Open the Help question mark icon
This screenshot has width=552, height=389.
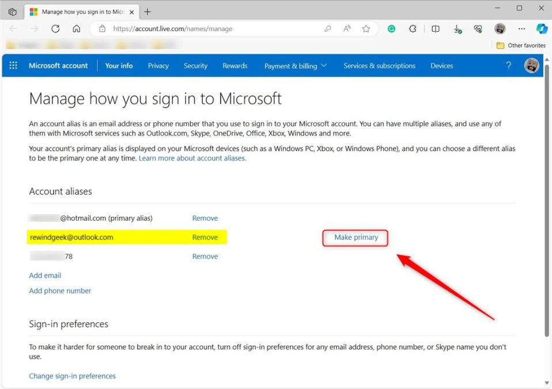(508, 66)
